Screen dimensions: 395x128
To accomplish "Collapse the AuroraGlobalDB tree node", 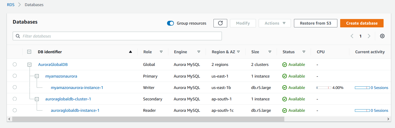I will [29, 65].
